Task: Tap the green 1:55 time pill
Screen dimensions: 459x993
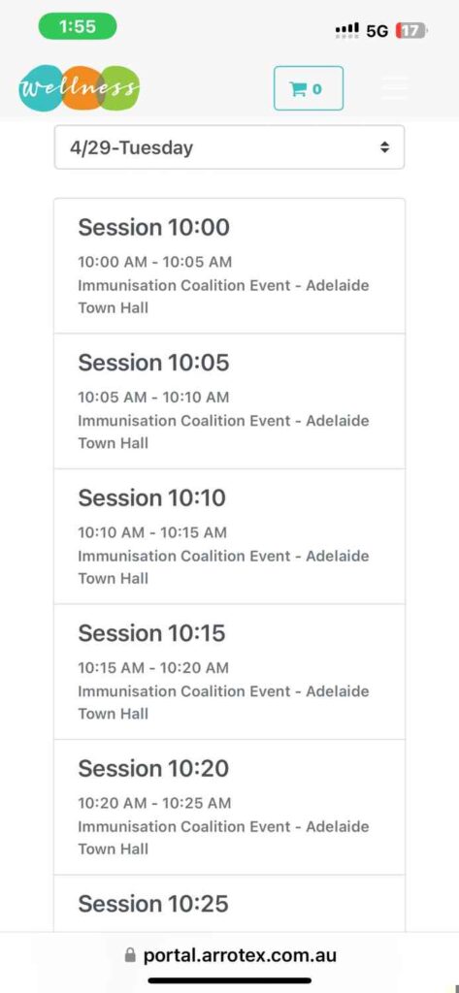Action: (78, 26)
